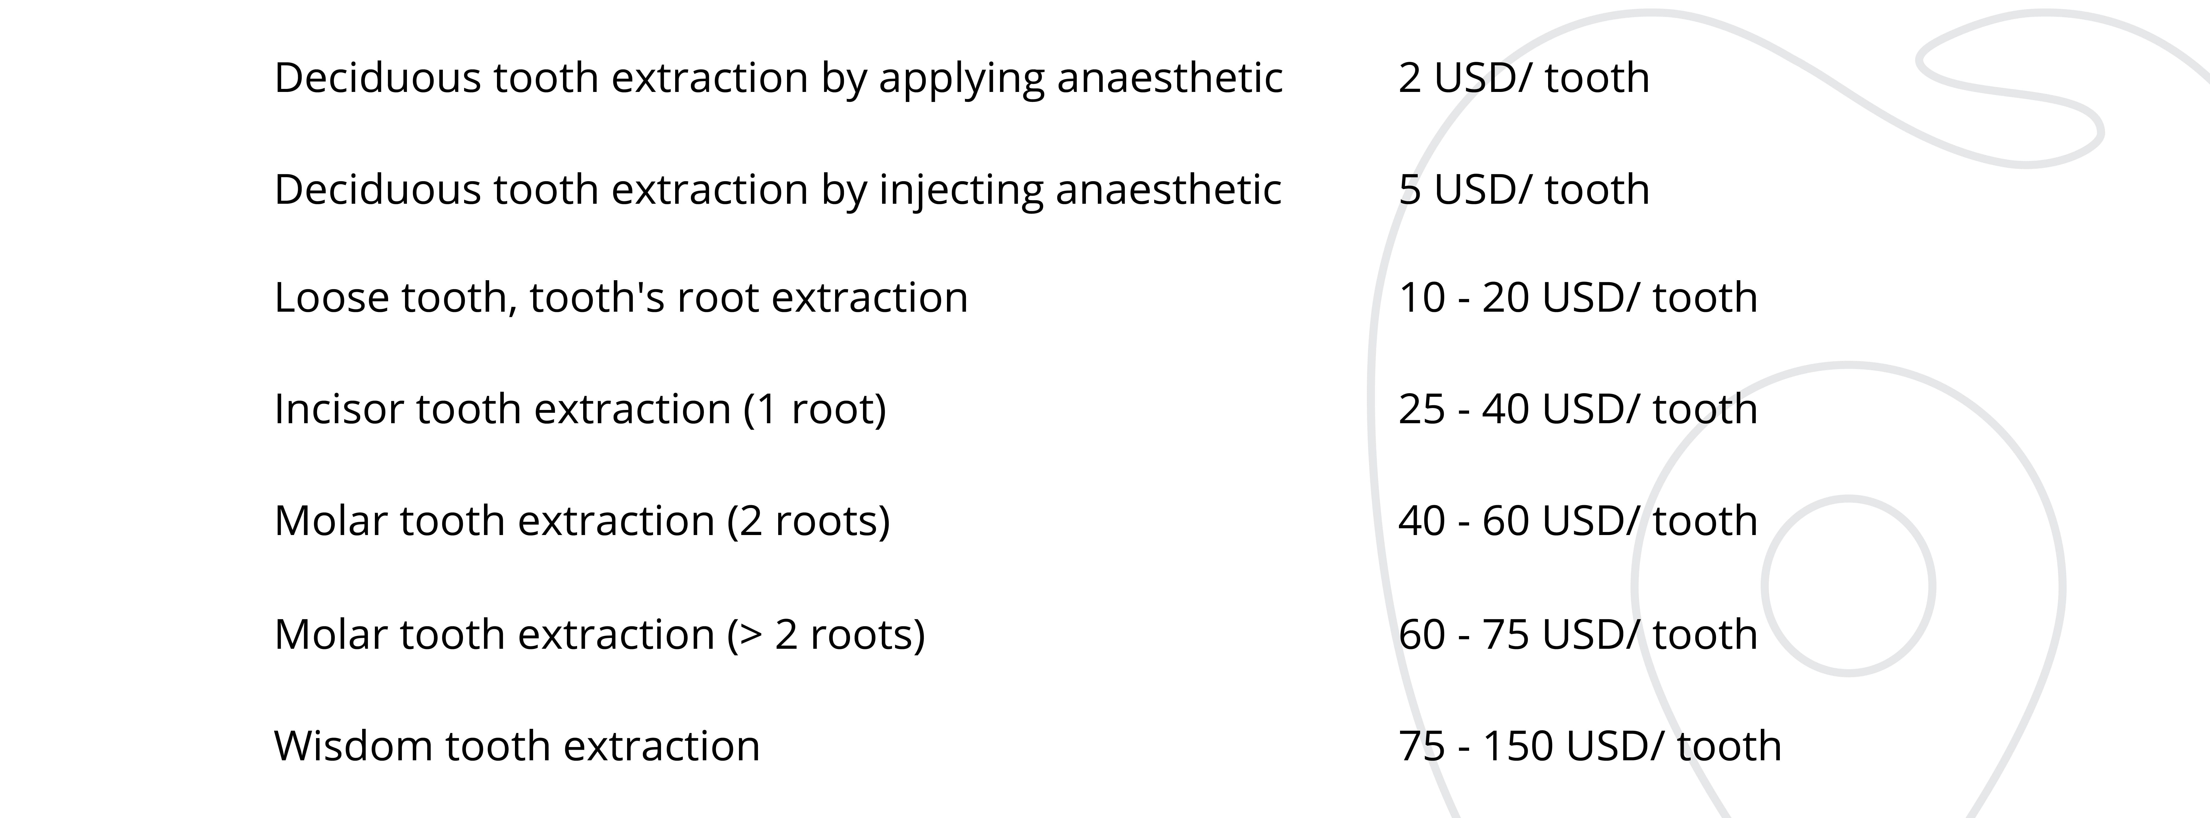
Task: Select the '25 - 40 USD/ tooth' price
Action: point(1578,409)
